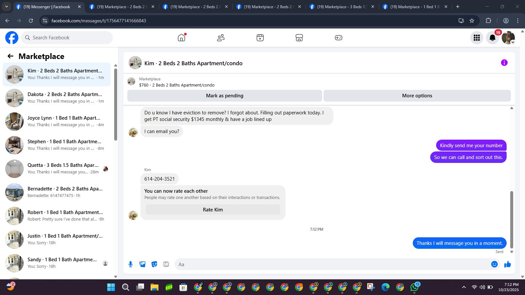Open the account profile picture menu
Screen dimensions: 525x295
pos(508,38)
